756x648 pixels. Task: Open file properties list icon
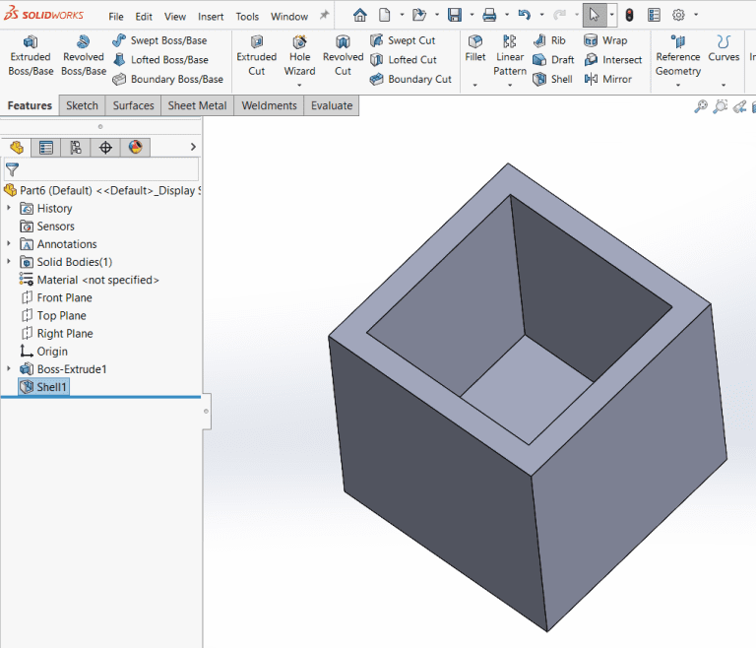click(654, 16)
